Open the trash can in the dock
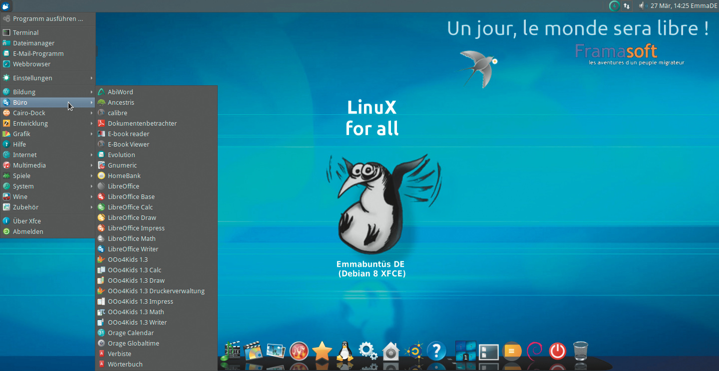Screen dimensions: 719x371 pyautogui.click(x=581, y=351)
